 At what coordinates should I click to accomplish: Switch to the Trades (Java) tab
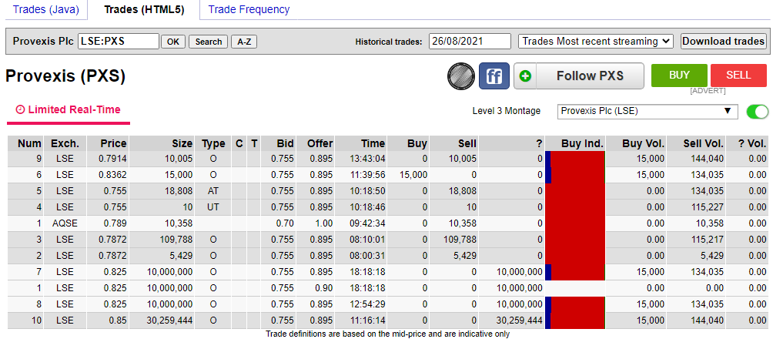pyautogui.click(x=46, y=9)
